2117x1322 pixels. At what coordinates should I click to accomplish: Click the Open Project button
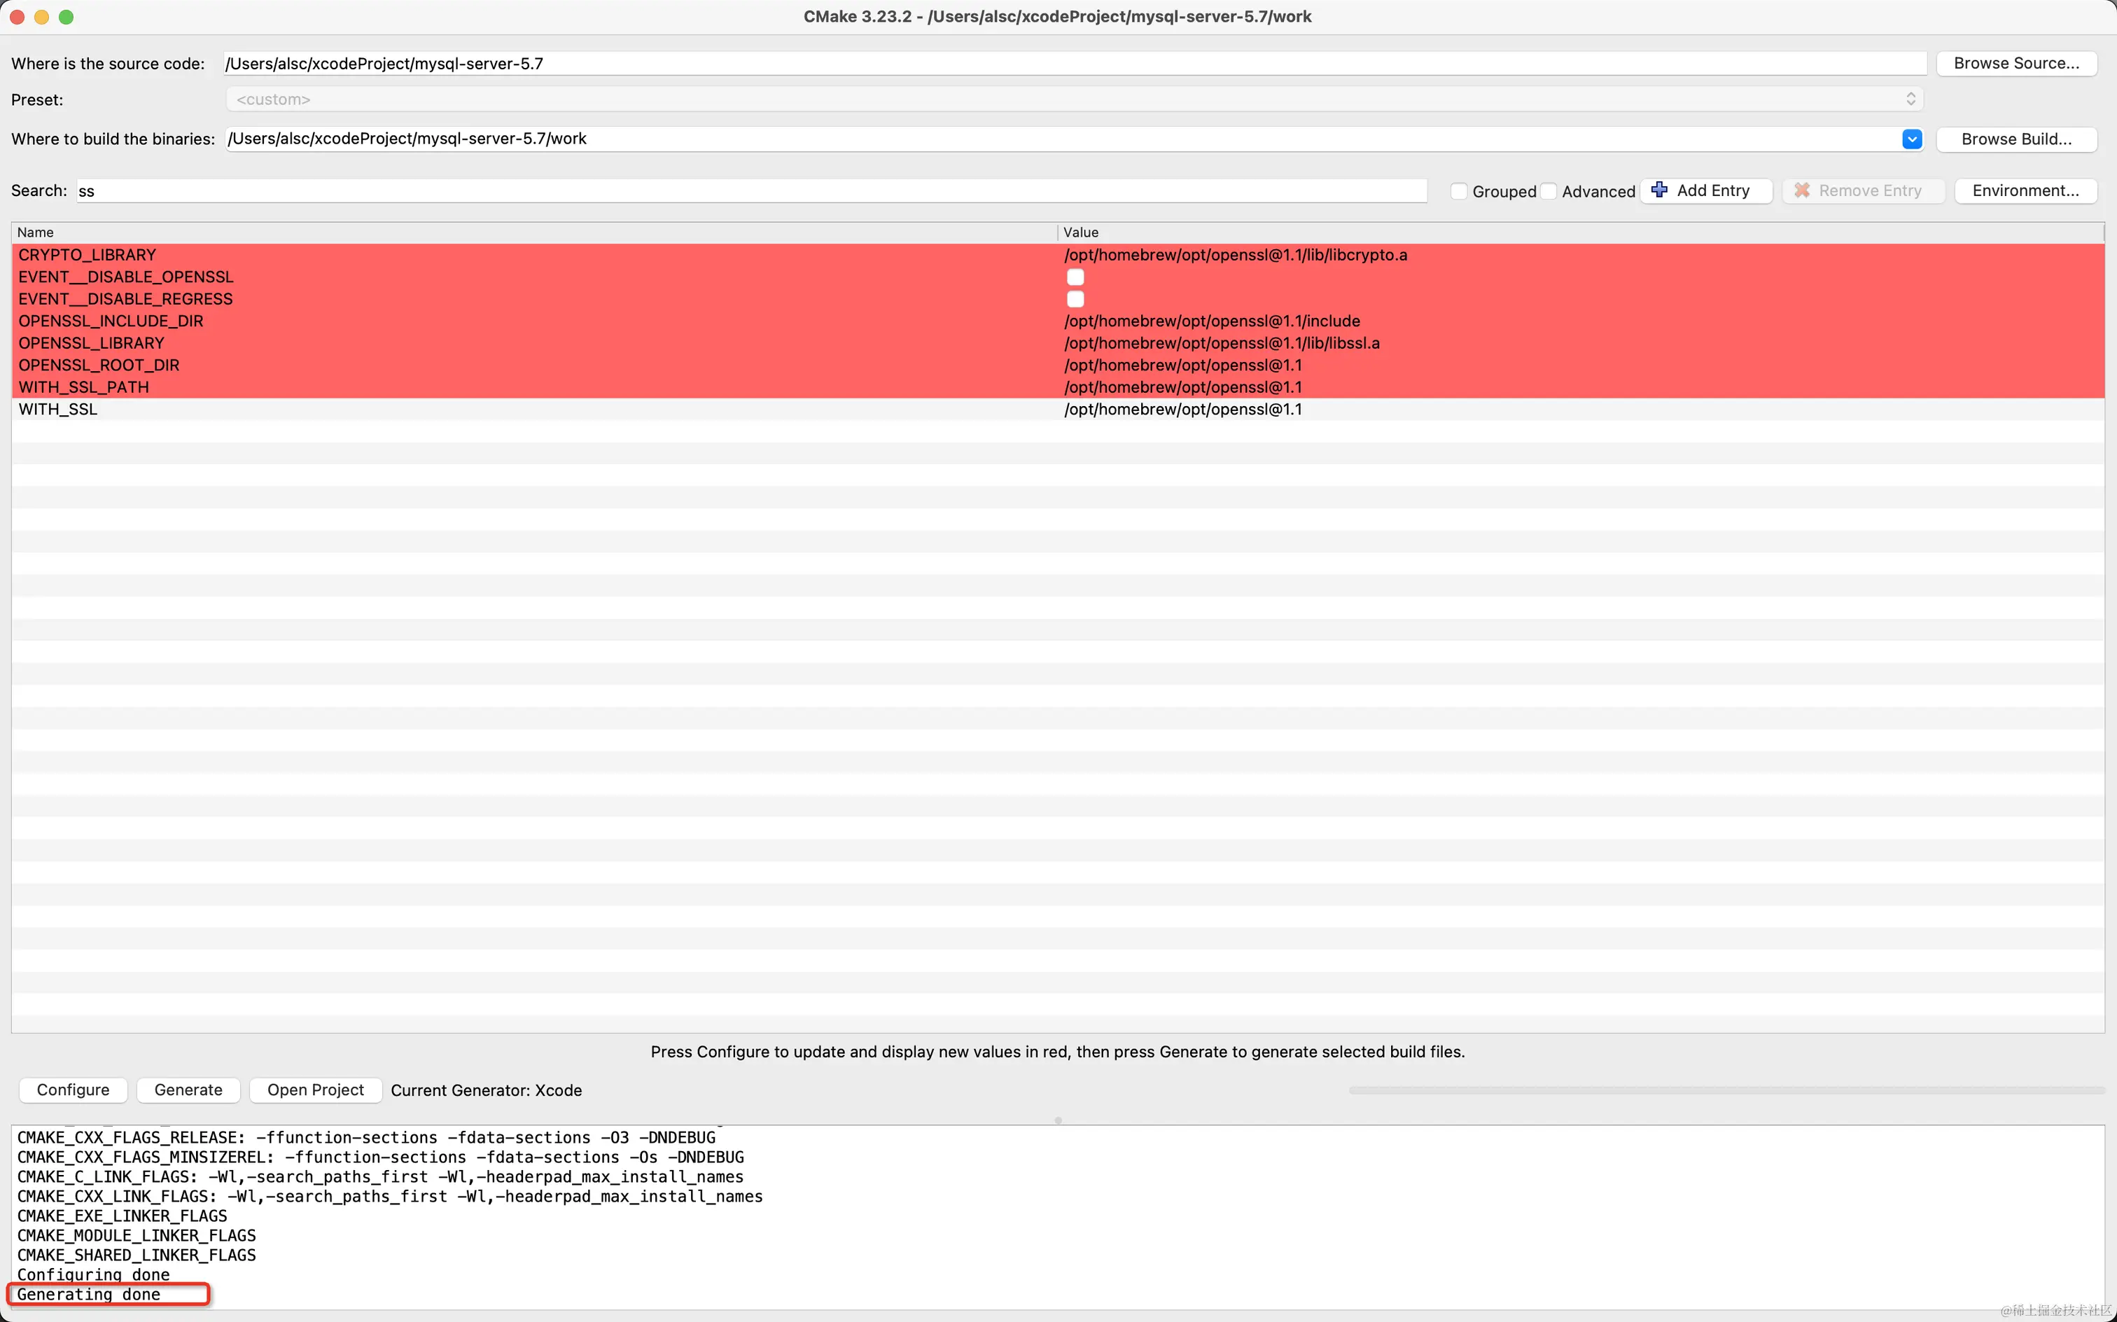pyautogui.click(x=316, y=1090)
